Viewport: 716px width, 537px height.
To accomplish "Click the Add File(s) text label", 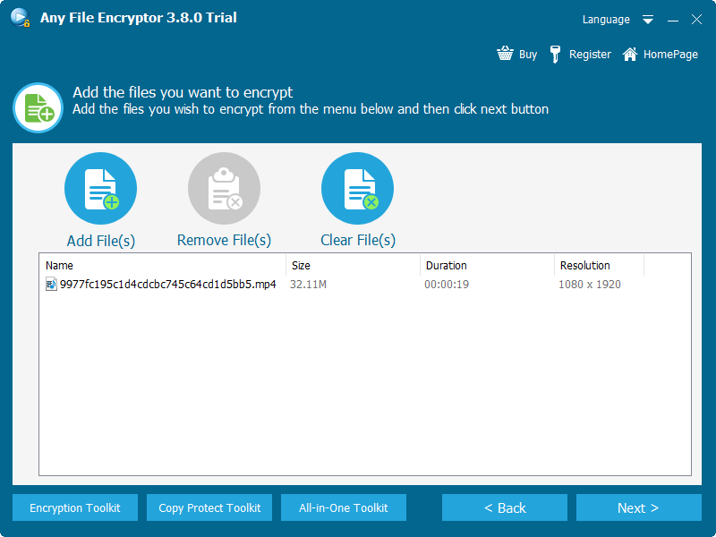I will click(101, 241).
